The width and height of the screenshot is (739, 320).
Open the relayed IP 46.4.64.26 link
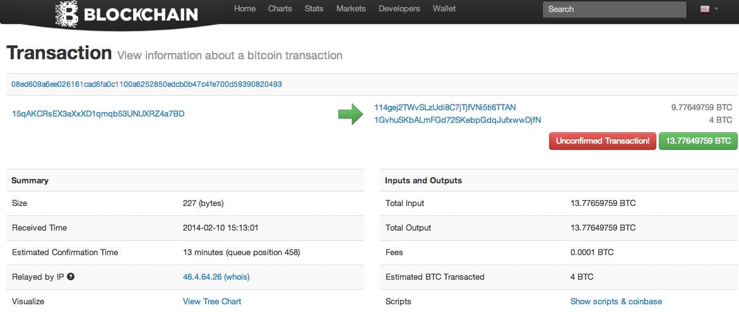pyautogui.click(x=202, y=277)
